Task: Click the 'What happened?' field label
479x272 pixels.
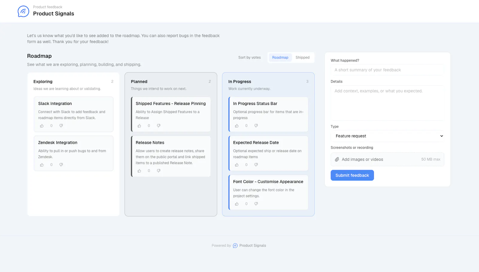Action: pyautogui.click(x=345, y=60)
